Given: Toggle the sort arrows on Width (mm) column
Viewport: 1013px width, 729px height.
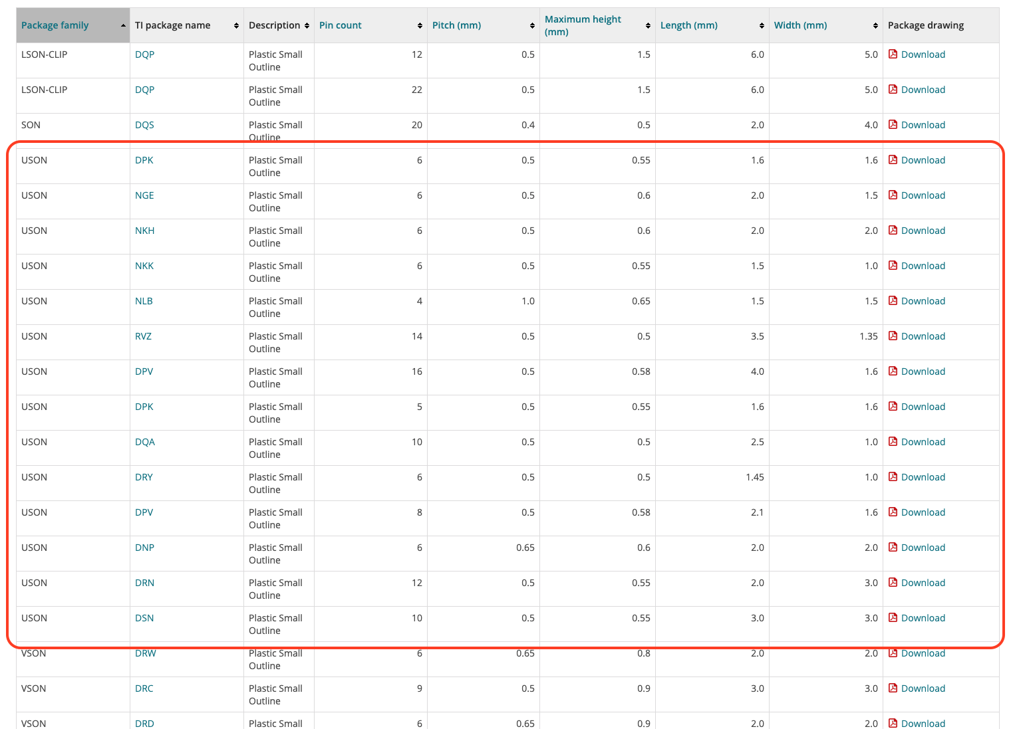Looking at the screenshot, I should pos(875,26).
